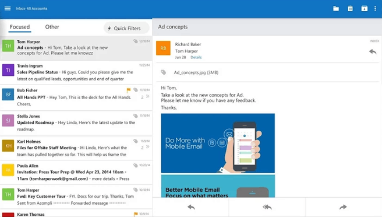Open Quick Filters
This screenshot has width=382, height=217.
[x=126, y=29]
